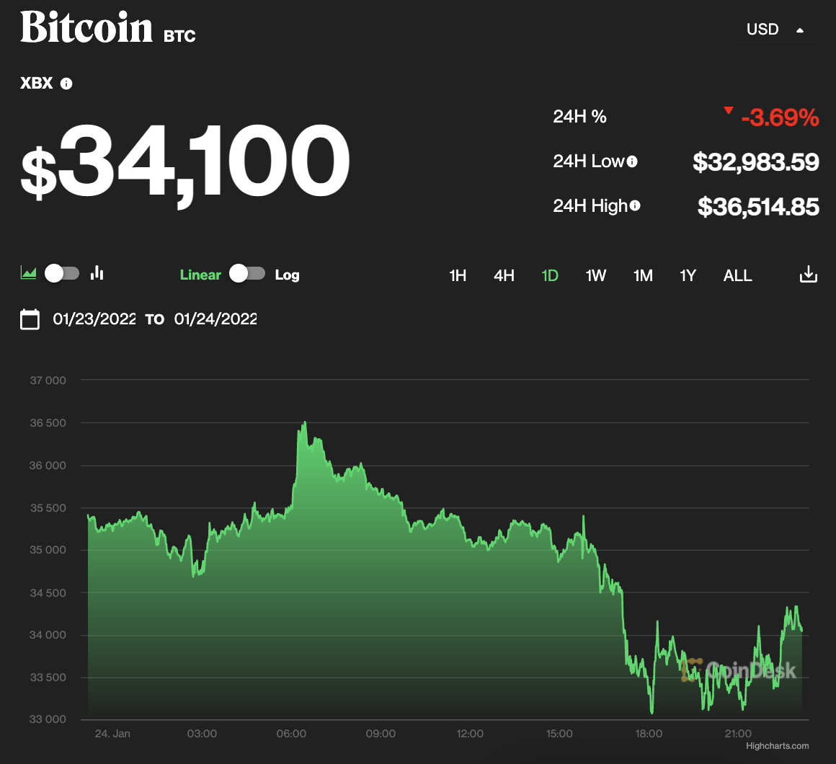Click the 1D active timeframe highlighted green

click(x=550, y=275)
